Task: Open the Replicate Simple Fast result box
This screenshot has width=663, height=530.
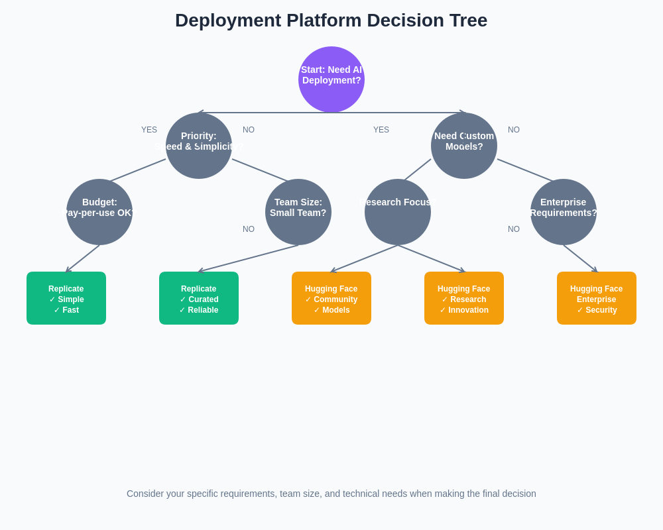Action: click(66, 298)
